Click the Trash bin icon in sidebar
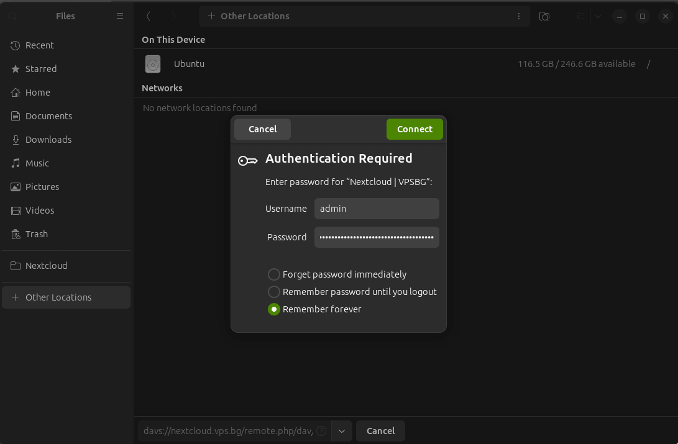 click(x=16, y=234)
